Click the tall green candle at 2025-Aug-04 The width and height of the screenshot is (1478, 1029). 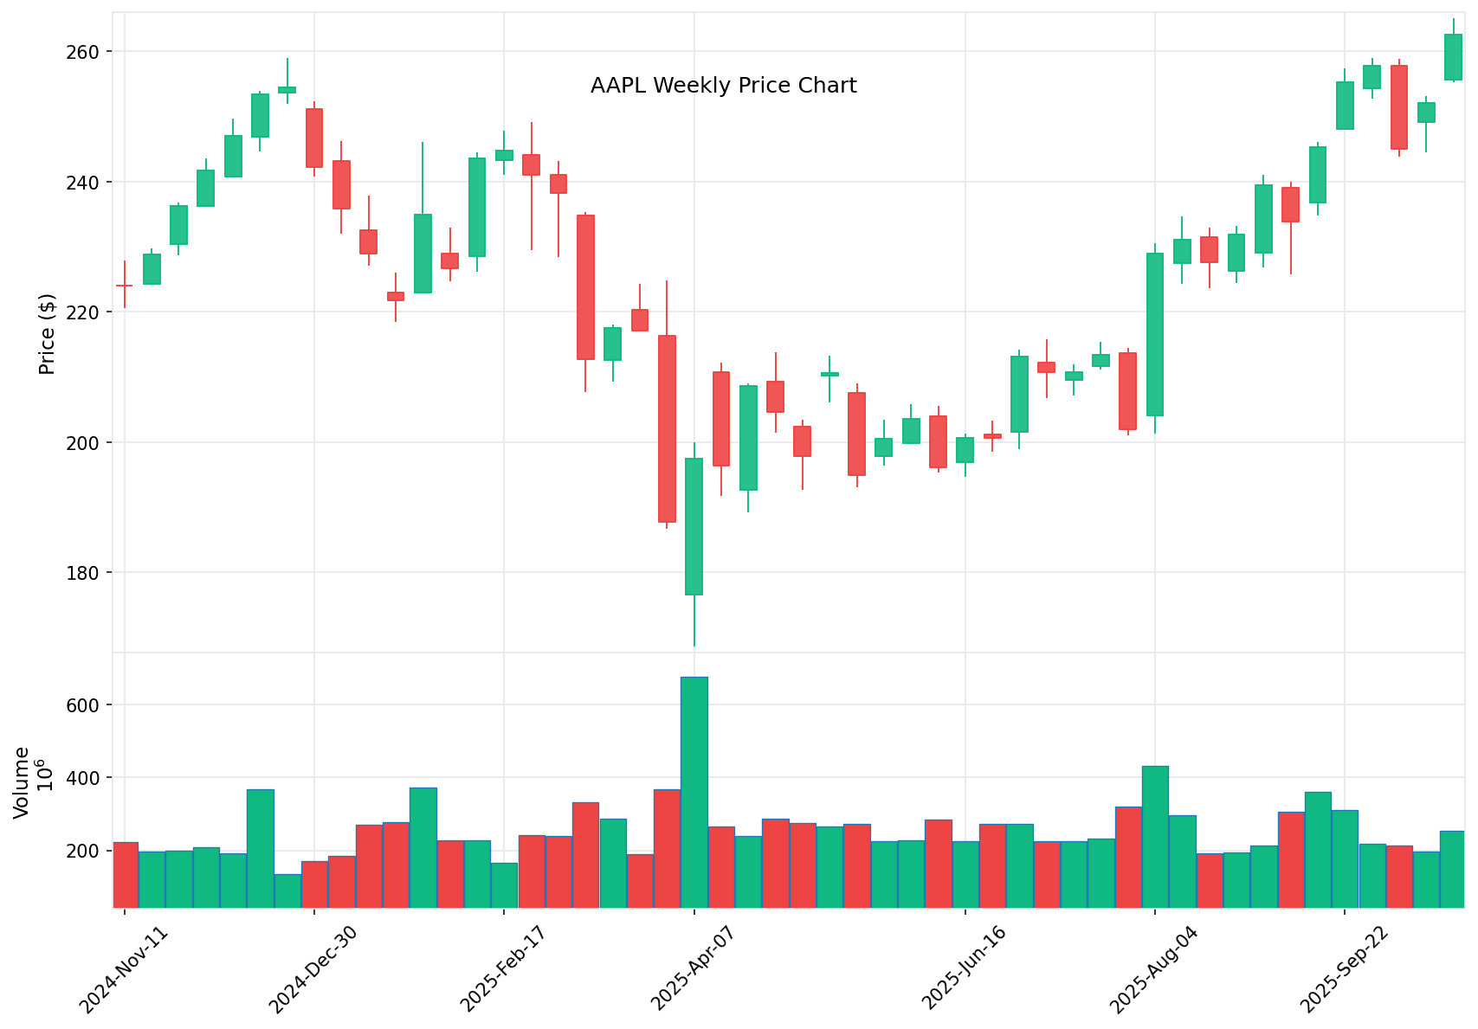coord(1154,334)
